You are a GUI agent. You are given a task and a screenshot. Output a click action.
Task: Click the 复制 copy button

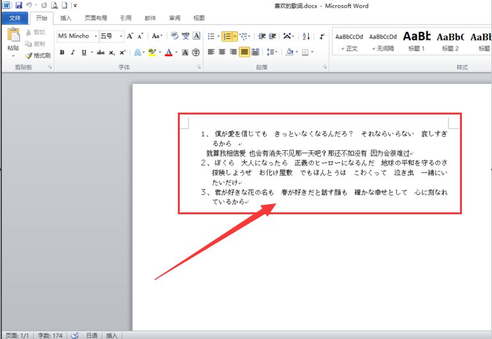click(x=35, y=44)
